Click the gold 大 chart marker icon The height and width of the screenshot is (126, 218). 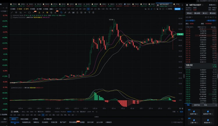(43, 12)
